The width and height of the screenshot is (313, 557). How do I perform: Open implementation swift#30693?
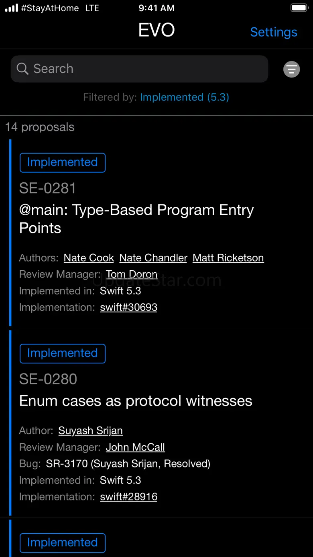click(128, 308)
